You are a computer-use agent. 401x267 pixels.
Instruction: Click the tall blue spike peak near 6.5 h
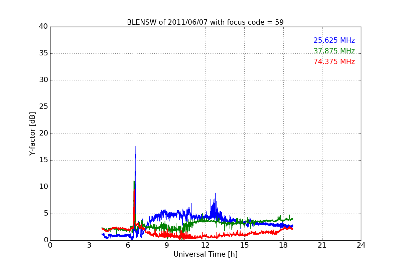[135, 146]
